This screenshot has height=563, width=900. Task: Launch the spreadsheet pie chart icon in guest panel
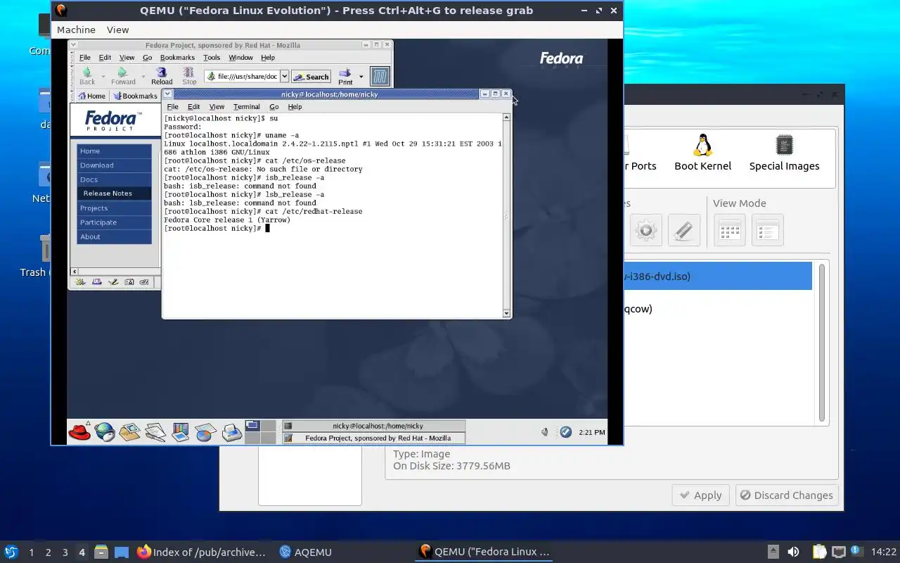coord(206,431)
